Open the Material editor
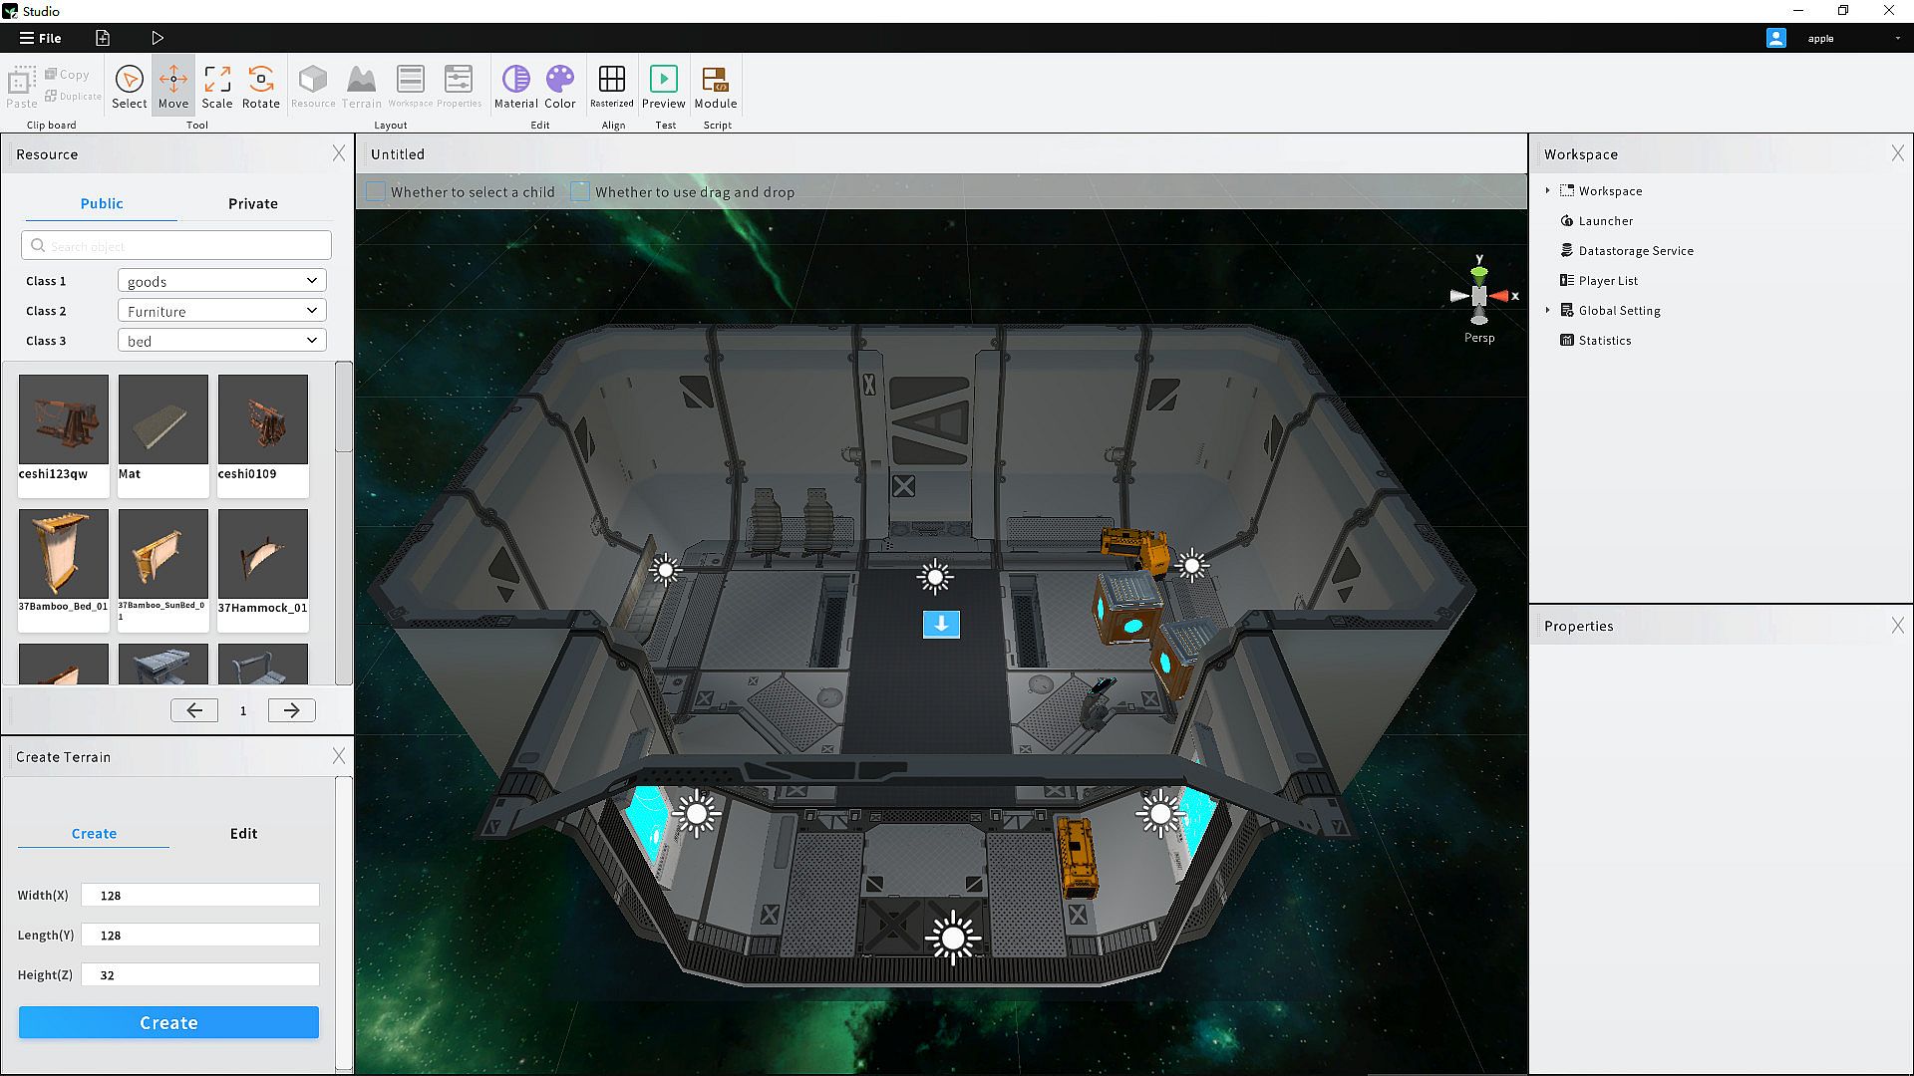Viewport: 1914px width, 1076px height. point(515,86)
